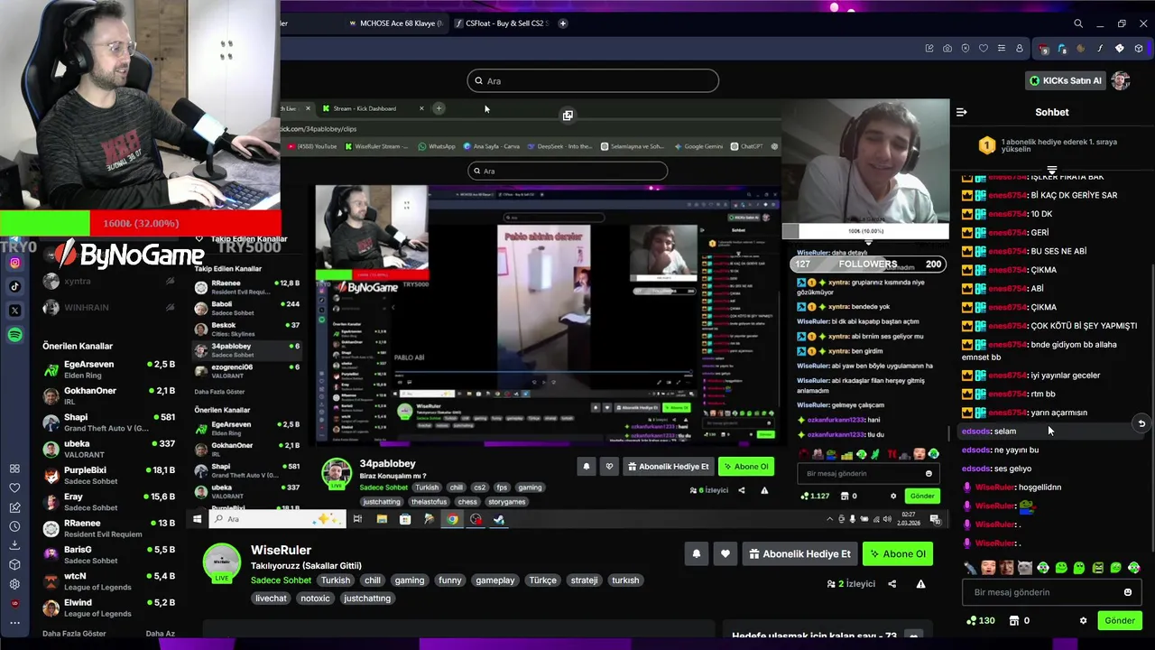Open the X (Twitter) sidebar panel

[x=14, y=311]
